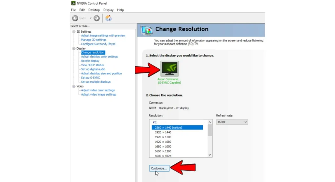335x182 pixels.
Task: Open Set up G-SYNC
Action: [x=90, y=78]
